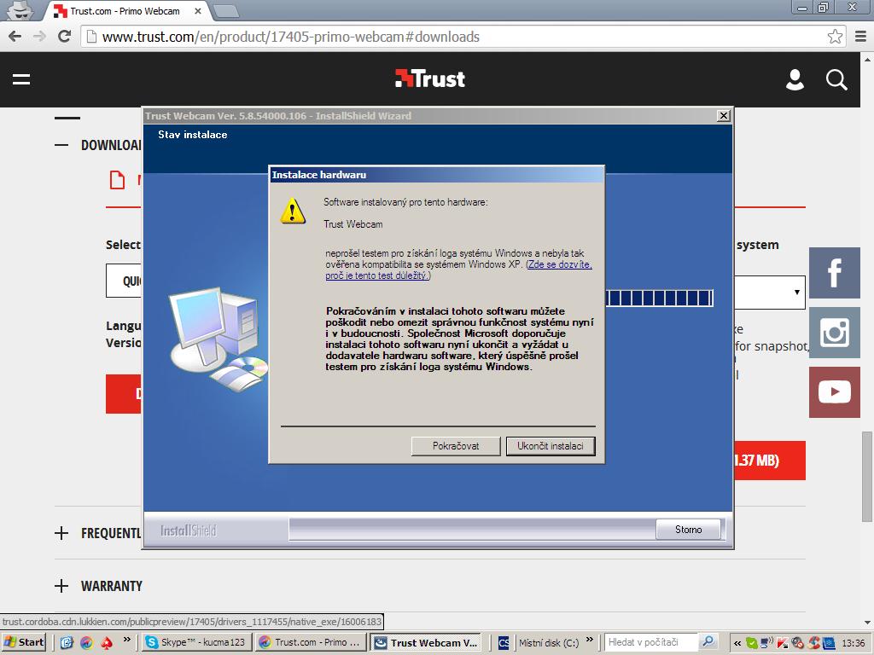Minimize the Chrome browser window
Screen dimensions: 874x655
[x=802, y=8]
